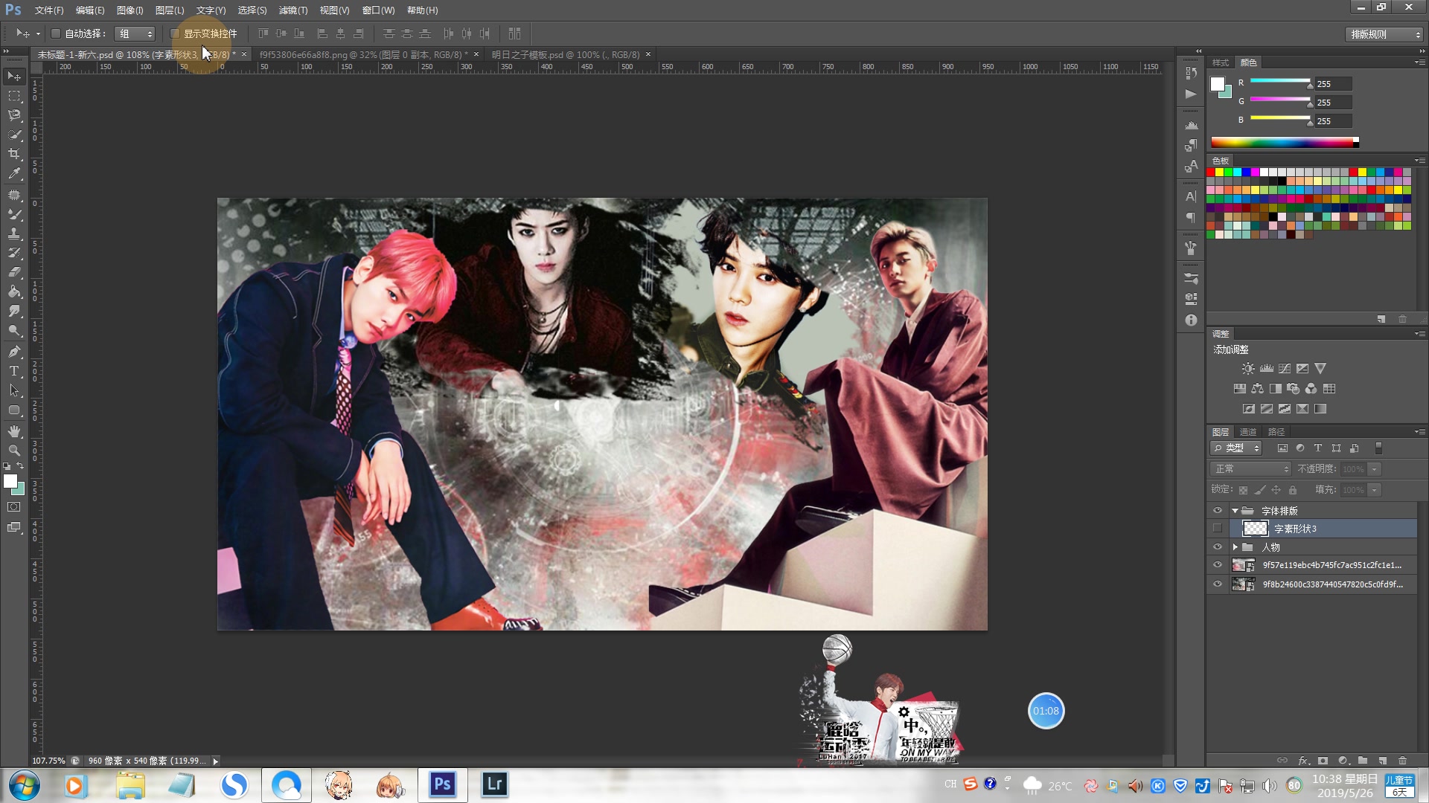Open the blend mode 正常 dropdown
This screenshot has width=1429, height=803.
[x=1250, y=469]
